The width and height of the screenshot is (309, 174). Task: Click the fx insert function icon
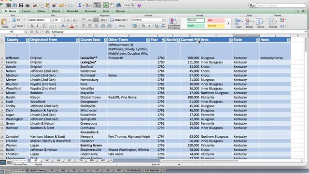point(47,32)
